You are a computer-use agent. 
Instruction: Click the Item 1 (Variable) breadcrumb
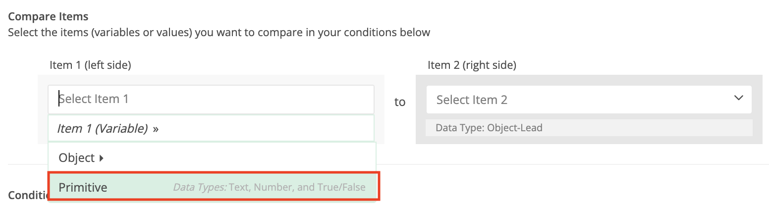pyautogui.click(x=103, y=129)
